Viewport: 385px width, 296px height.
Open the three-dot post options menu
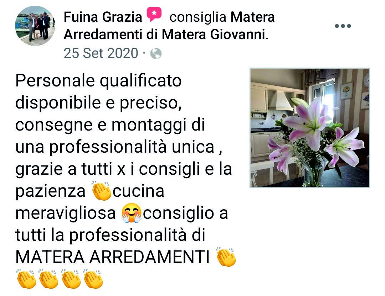coord(343,26)
